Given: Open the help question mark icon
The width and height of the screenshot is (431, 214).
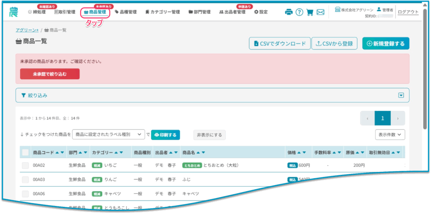Looking at the screenshot, I should tap(299, 12).
